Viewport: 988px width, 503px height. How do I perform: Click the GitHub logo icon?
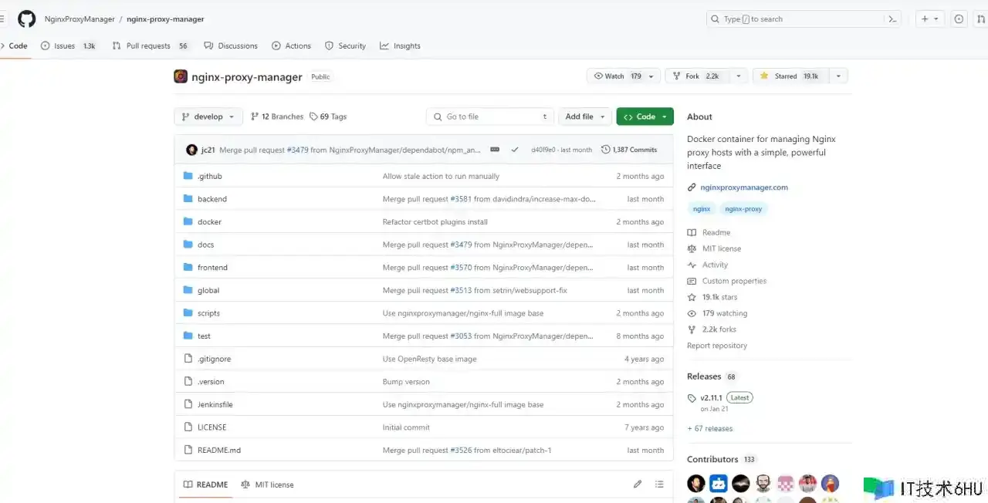[x=27, y=19]
